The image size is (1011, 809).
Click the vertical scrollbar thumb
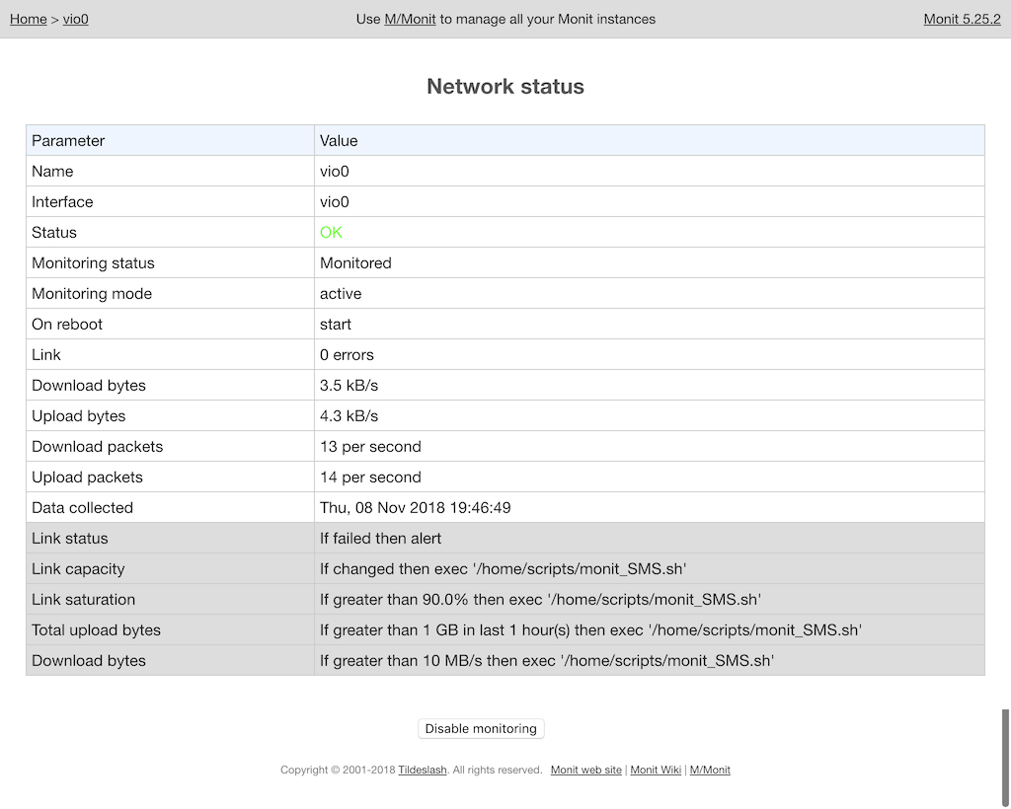click(1006, 758)
